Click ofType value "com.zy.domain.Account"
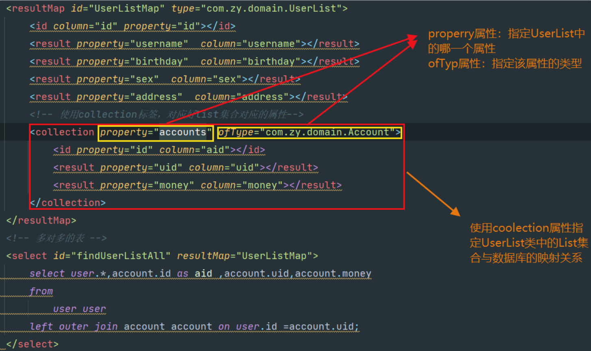591x351 pixels. (x=327, y=132)
